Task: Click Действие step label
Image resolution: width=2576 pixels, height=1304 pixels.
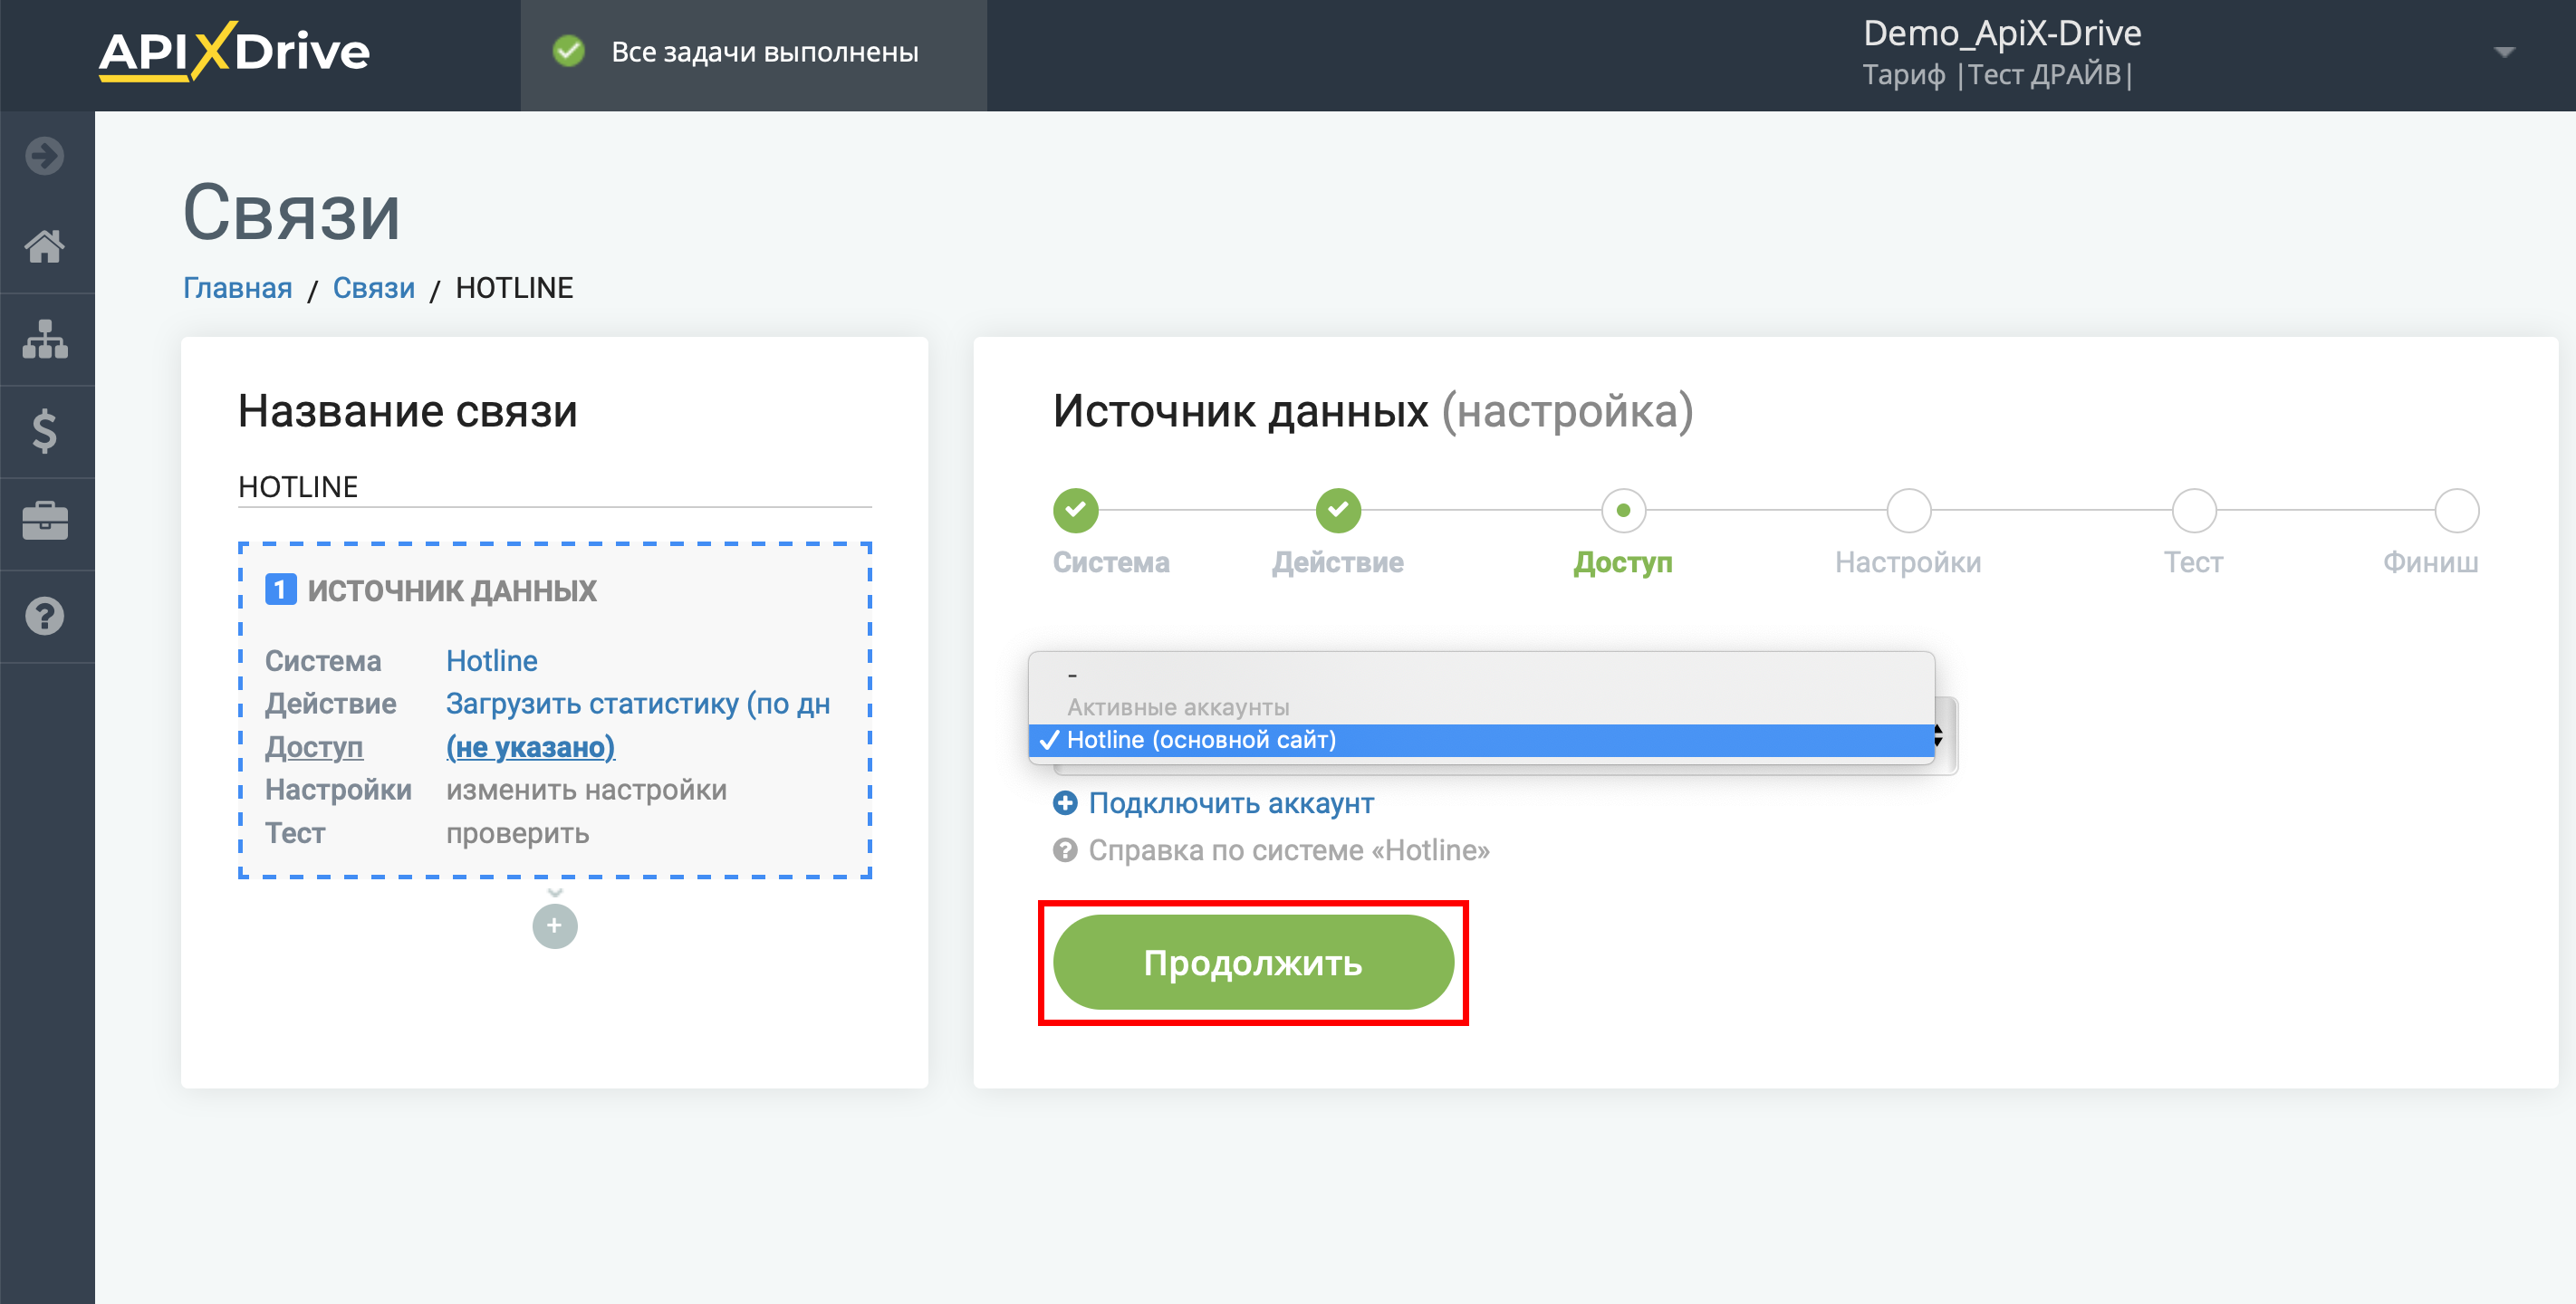Action: [1338, 562]
